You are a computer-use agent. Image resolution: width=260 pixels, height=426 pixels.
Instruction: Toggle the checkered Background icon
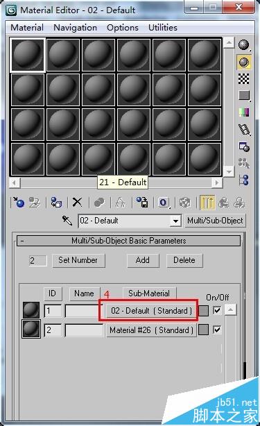click(244, 79)
